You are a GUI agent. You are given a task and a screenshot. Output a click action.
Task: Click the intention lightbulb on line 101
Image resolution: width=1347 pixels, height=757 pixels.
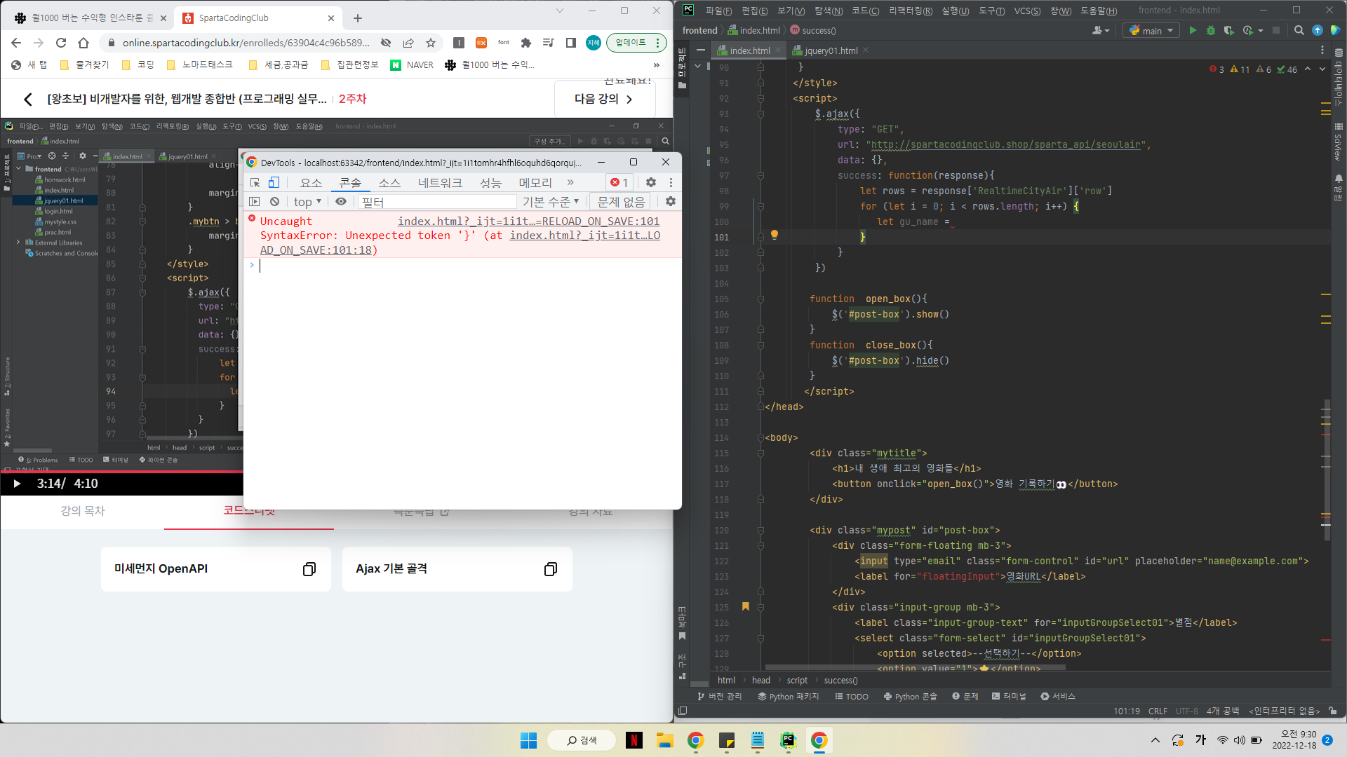[x=775, y=235]
